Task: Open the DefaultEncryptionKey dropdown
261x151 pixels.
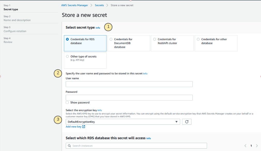Action: [123, 122]
